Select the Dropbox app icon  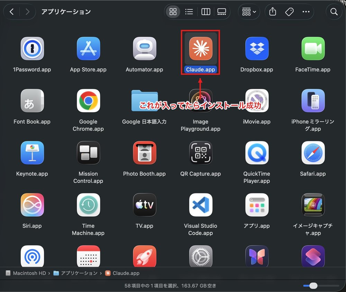[257, 48]
